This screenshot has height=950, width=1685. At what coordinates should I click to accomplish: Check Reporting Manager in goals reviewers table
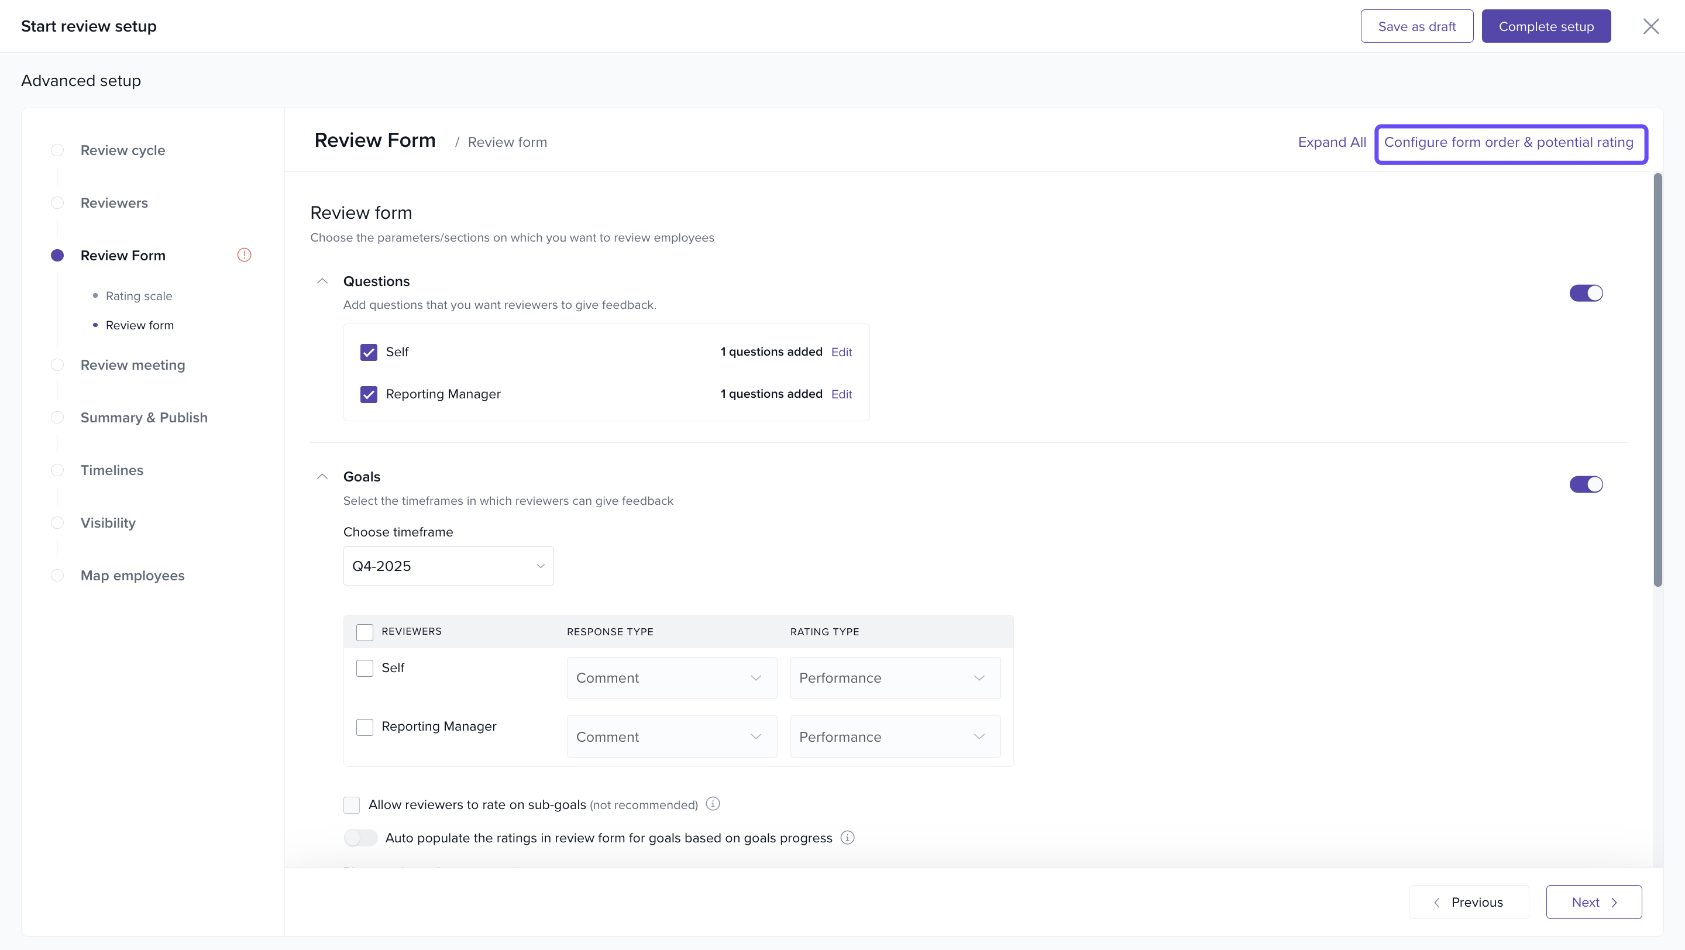pos(364,727)
